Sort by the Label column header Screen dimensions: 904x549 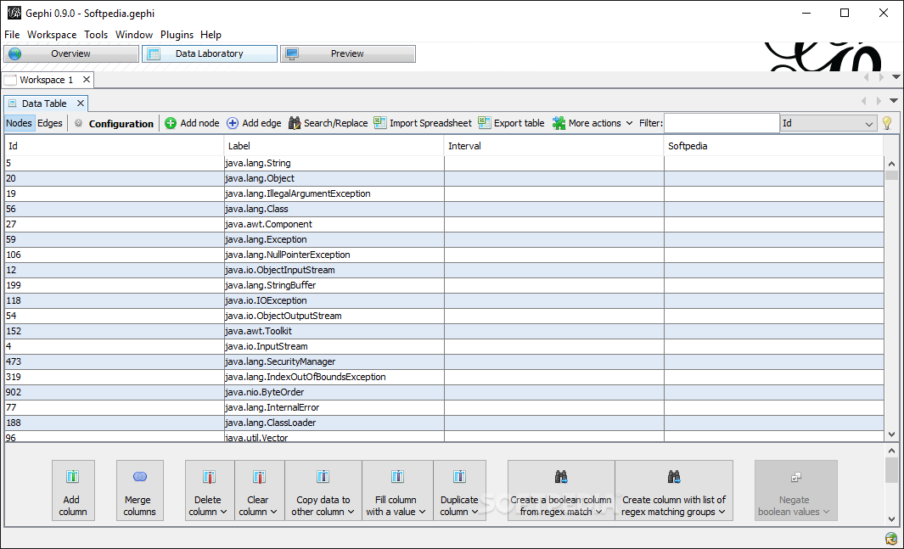(334, 146)
